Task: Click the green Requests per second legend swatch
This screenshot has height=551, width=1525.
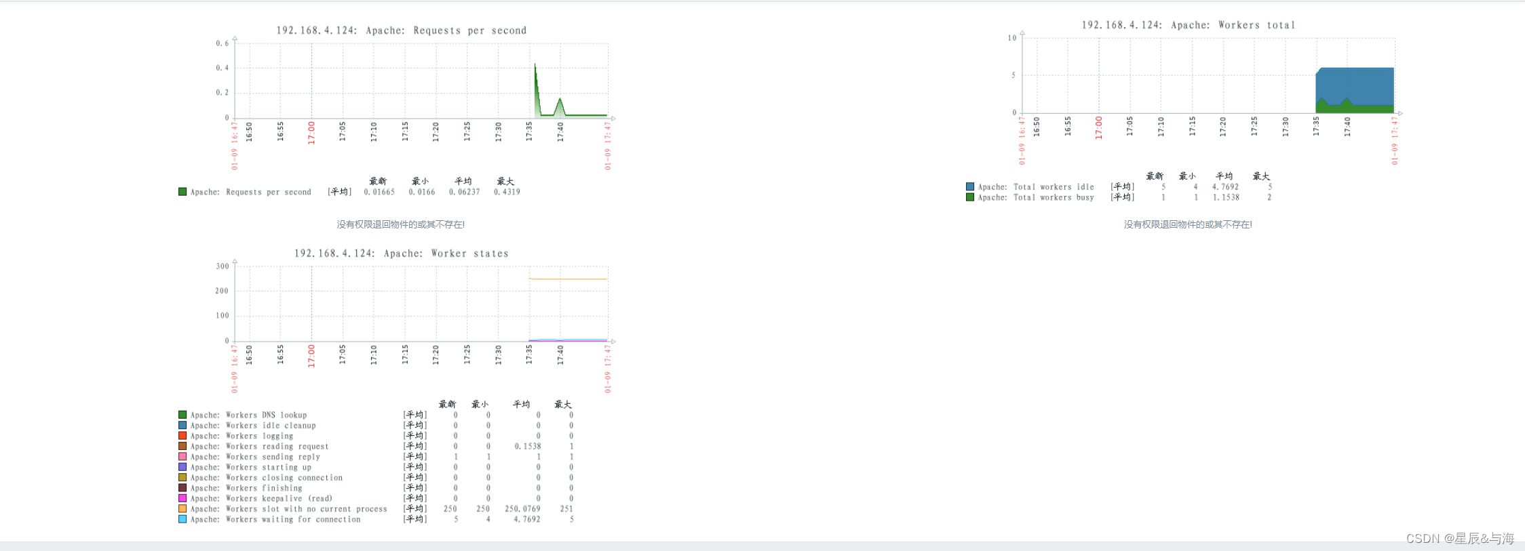Action: [182, 192]
